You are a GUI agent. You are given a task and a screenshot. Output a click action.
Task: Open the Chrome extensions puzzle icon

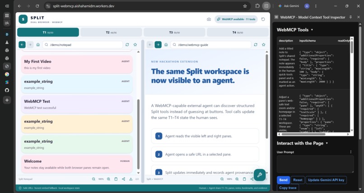(x=257, y=6)
